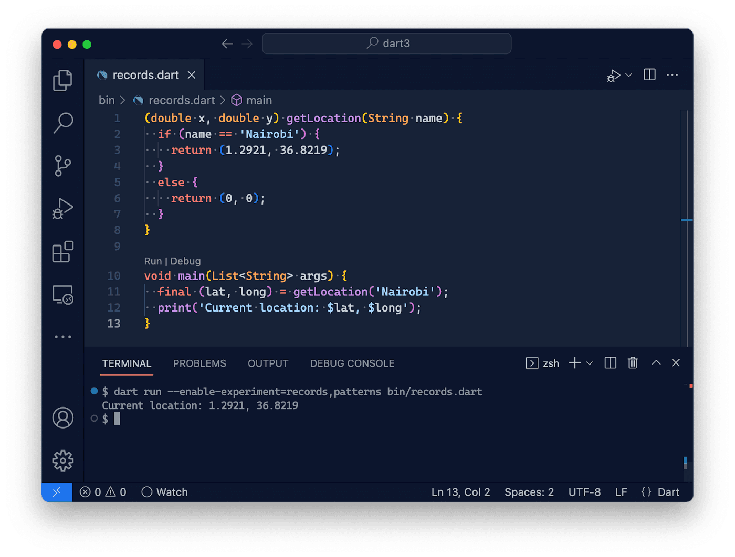Toggle the Watch item in the status bar
The image size is (735, 557).
[164, 492]
